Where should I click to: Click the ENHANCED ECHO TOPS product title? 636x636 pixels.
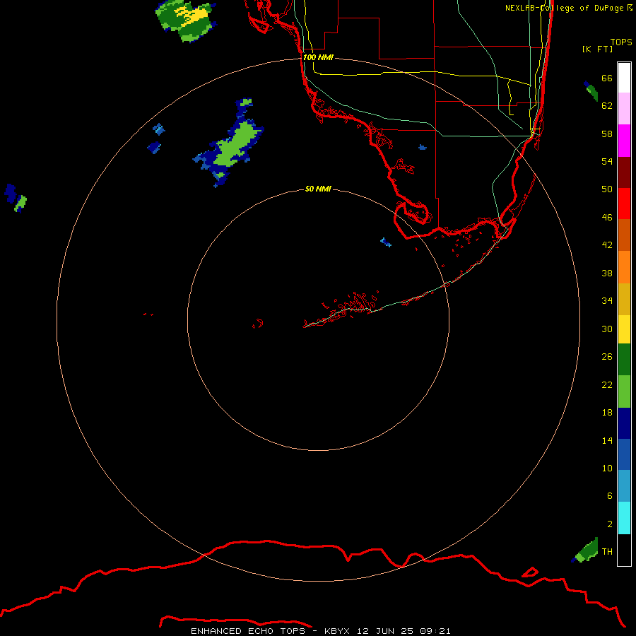click(x=248, y=631)
